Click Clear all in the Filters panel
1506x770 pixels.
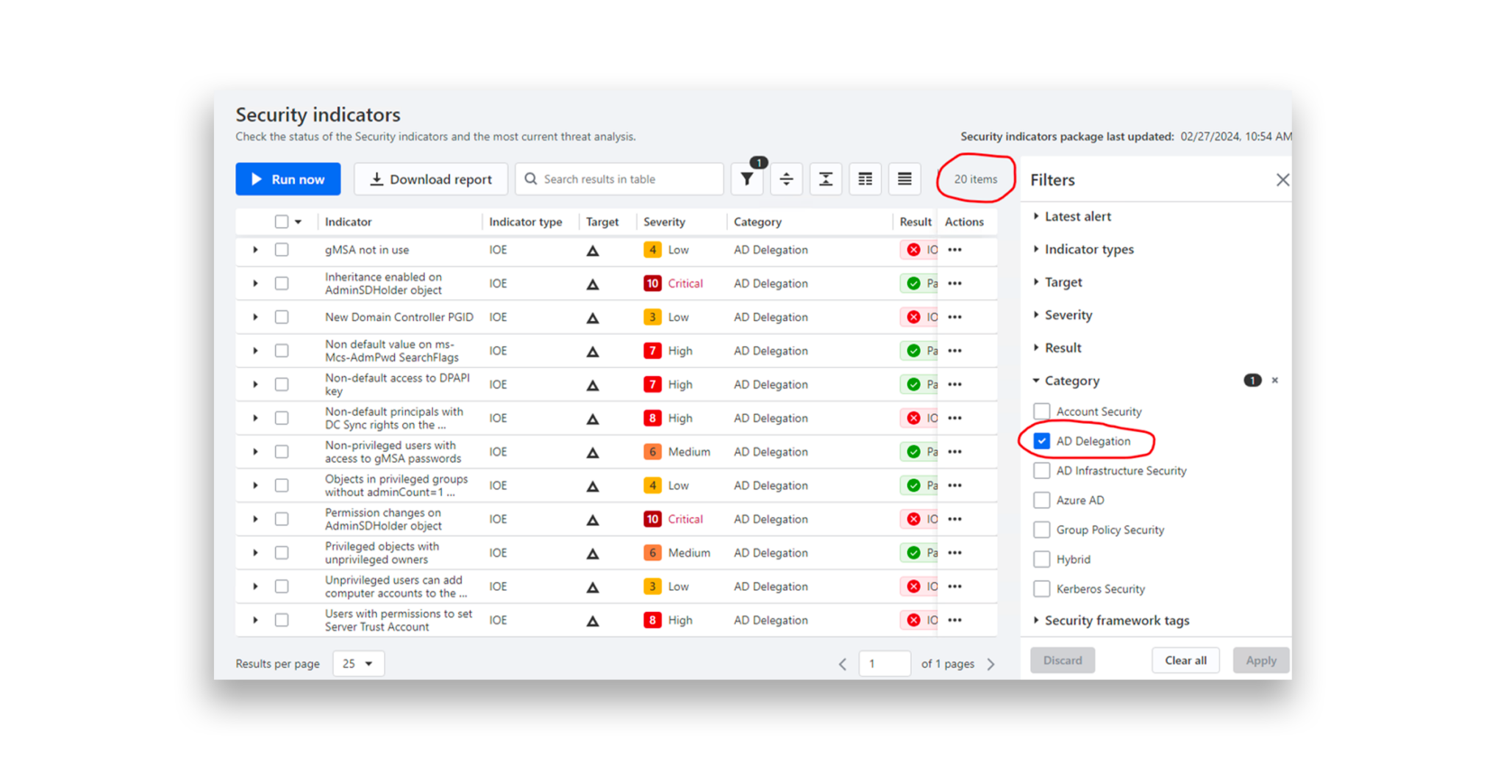(1185, 660)
